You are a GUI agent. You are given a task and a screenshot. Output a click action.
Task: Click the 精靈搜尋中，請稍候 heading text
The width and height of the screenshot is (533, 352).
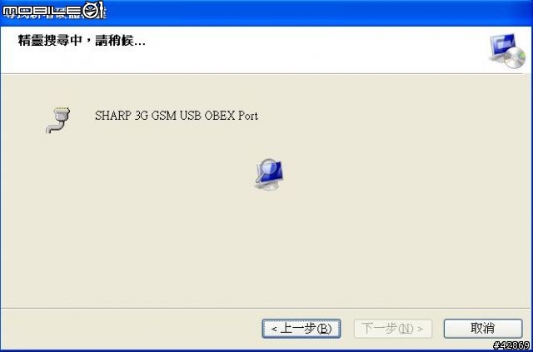coord(82,41)
